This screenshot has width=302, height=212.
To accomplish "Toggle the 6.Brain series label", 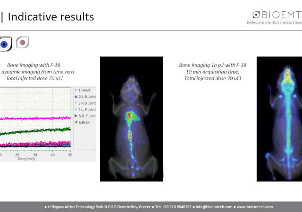I will 85,122.
